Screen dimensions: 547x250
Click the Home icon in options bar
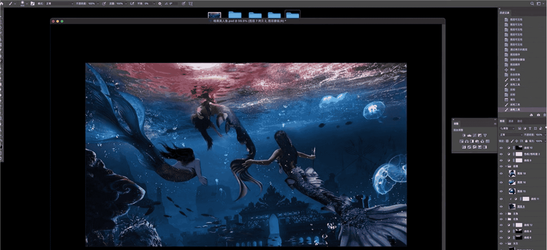pyautogui.click(x=2, y=3)
